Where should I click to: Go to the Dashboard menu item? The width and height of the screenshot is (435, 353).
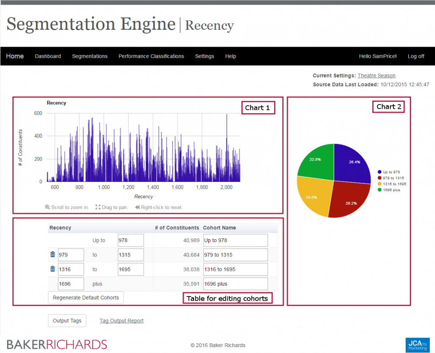point(48,56)
